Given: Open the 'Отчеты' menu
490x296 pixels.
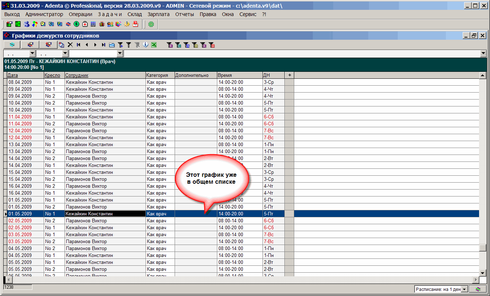Looking at the screenshot, I should 184,14.
